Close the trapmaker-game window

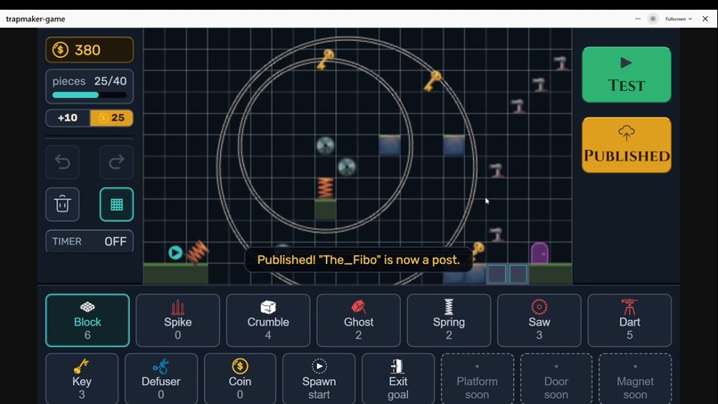coord(706,19)
